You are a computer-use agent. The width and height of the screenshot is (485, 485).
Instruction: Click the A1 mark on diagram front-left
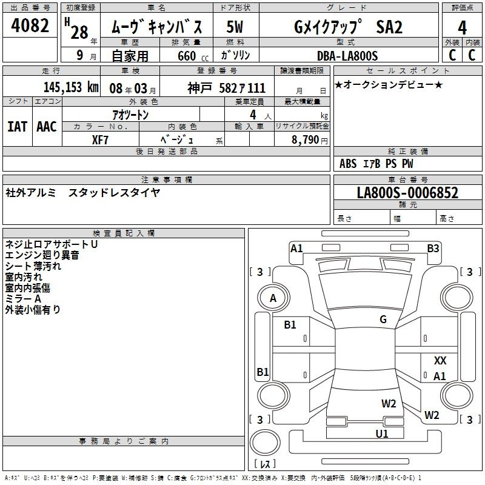296,249
